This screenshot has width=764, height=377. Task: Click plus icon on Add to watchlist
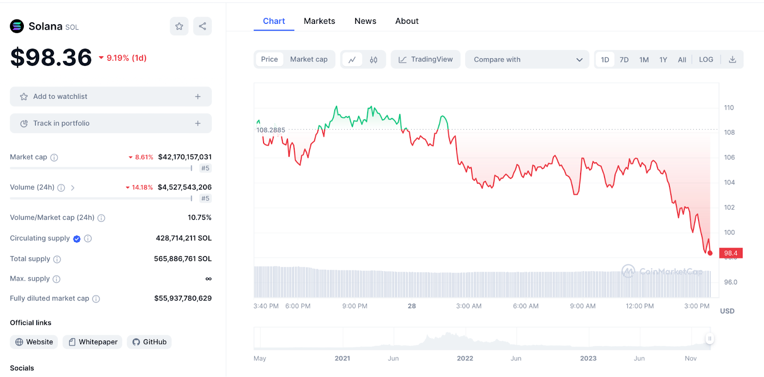coord(198,96)
